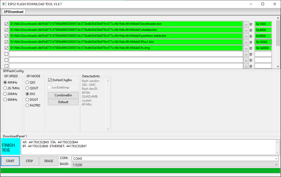Click the 'QUAD;4MB' detected info text
This screenshot has height=177, width=281.
coord(90,97)
